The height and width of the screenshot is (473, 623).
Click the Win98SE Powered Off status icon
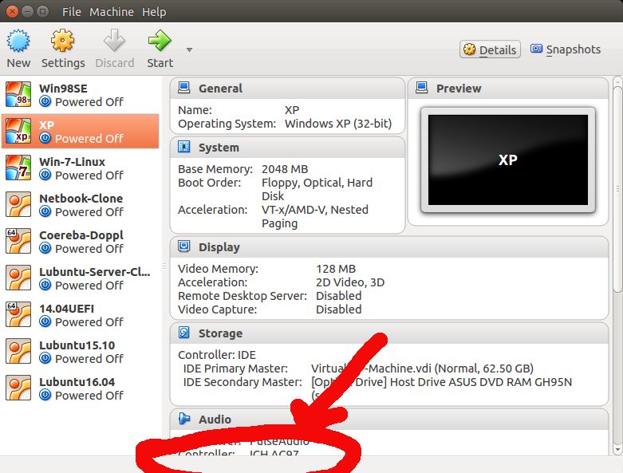[45, 101]
